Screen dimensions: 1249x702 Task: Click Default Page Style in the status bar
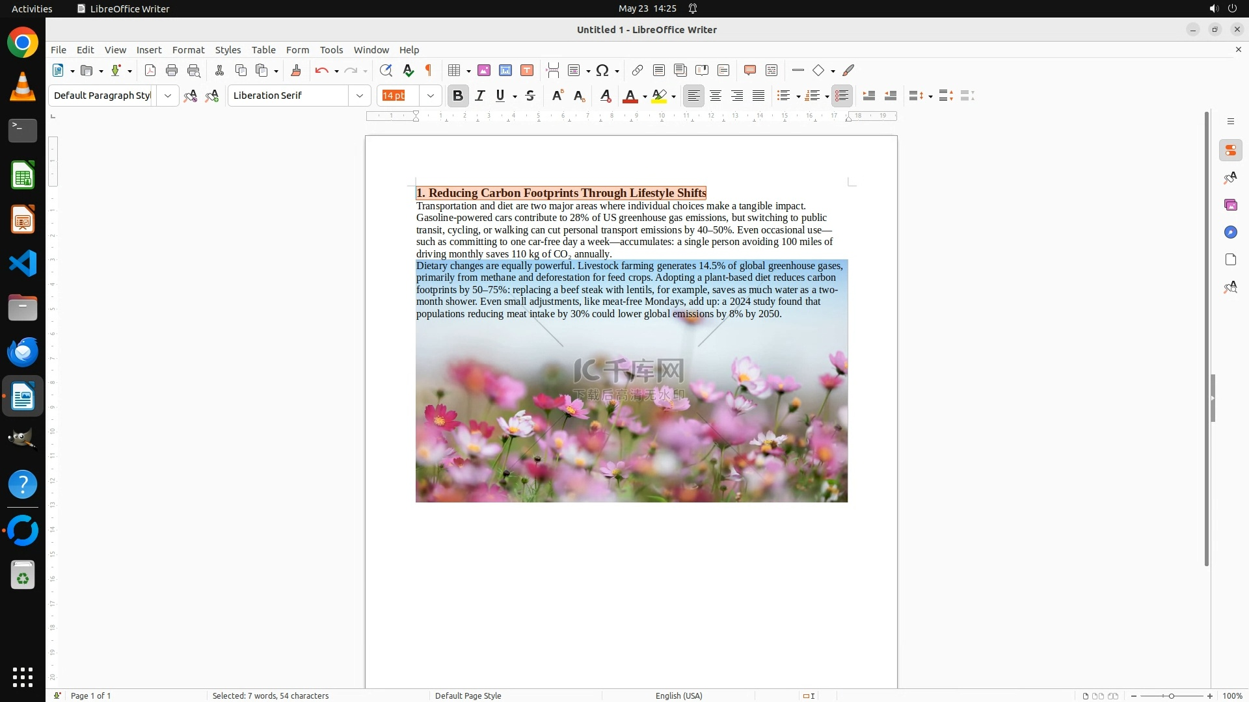[468, 695]
